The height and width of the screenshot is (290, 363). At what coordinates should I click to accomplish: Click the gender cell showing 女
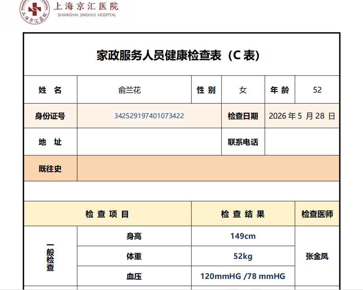tap(243, 89)
